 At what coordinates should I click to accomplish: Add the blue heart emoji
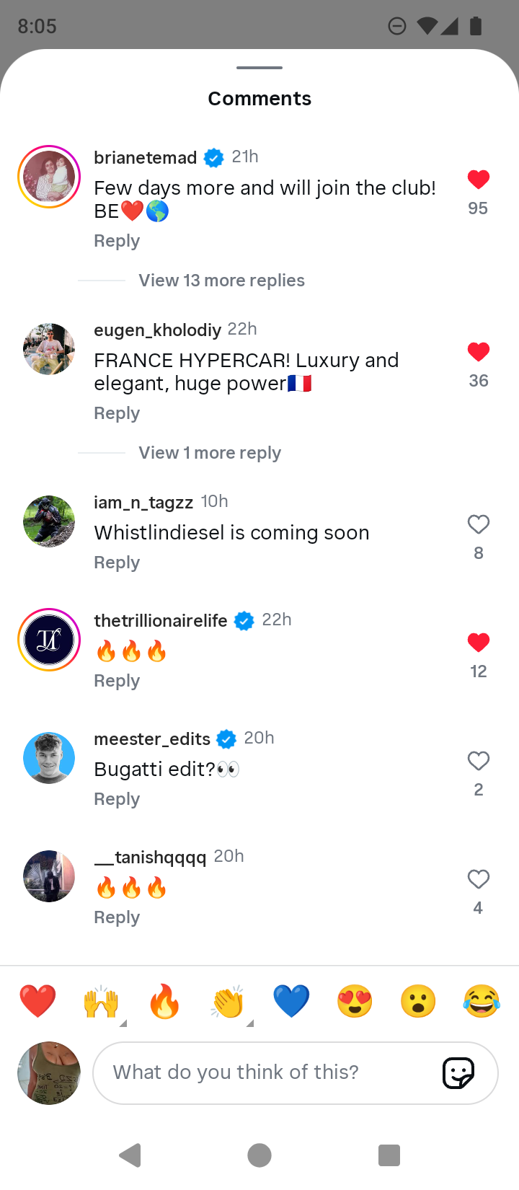pos(291,1001)
